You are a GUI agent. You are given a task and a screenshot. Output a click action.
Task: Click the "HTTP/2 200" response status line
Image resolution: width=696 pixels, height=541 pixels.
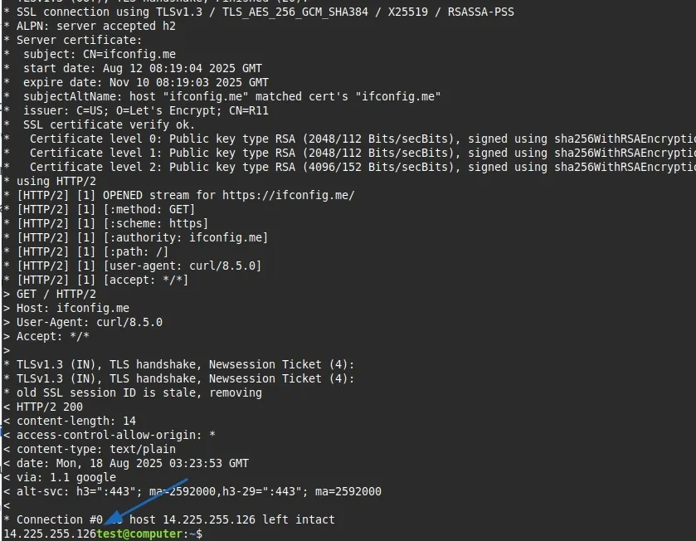pyautogui.click(x=50, y=407)
